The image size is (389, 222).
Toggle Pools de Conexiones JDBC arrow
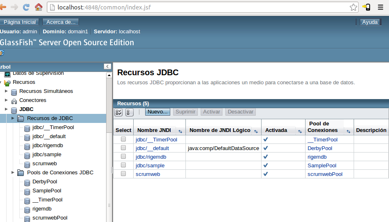point(13,172)
